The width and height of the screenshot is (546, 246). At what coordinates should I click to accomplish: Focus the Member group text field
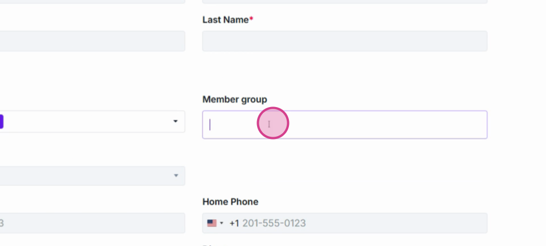(345, 125)
